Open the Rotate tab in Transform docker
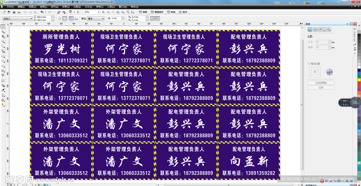Viewport: 361px width, 186px height. pyautogui.click(x=315, y=30)
